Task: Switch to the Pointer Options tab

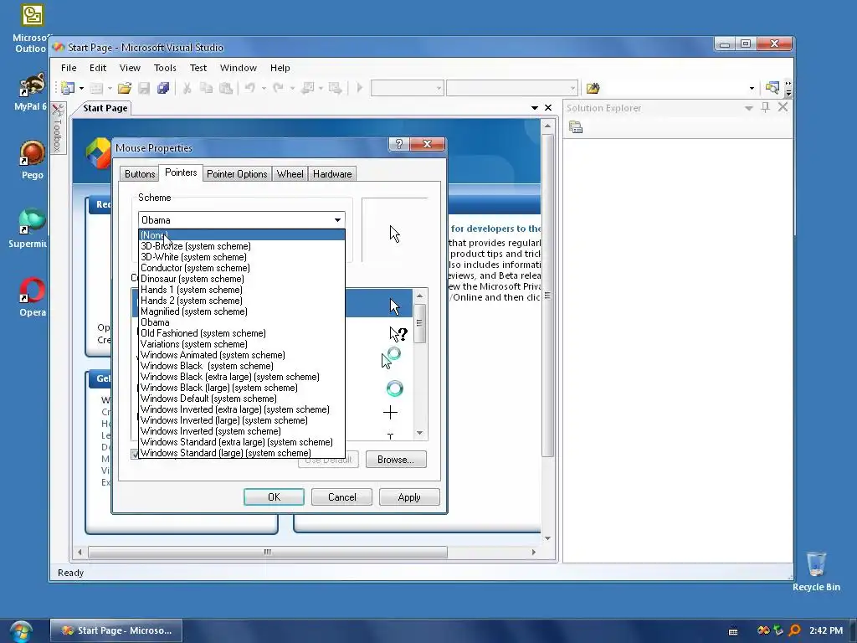Action: [237, 174]
